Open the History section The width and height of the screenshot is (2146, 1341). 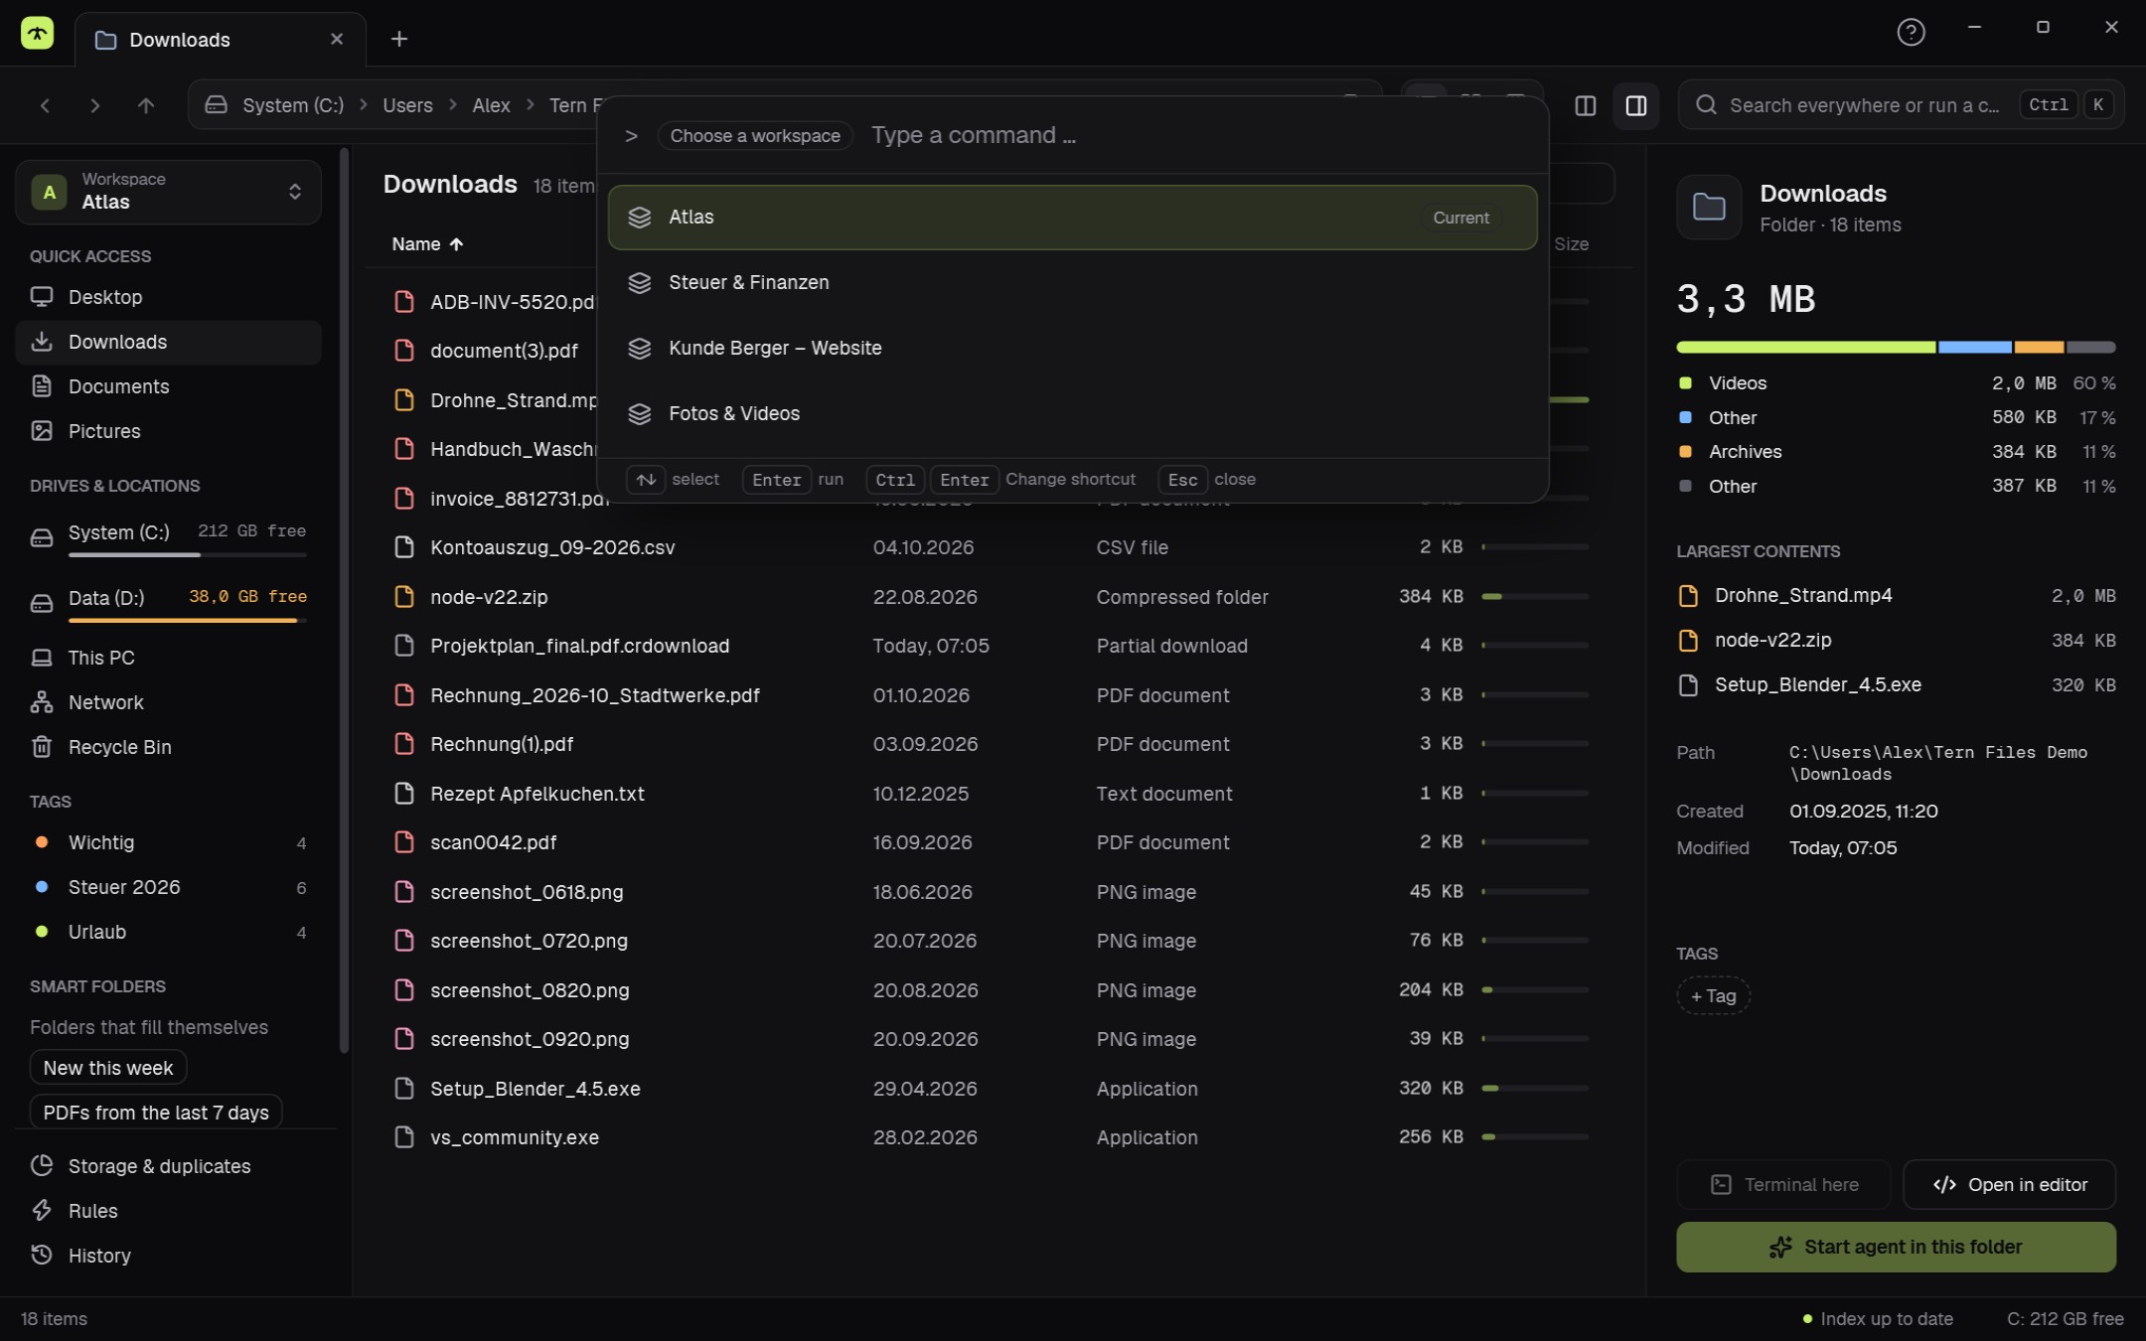168,1256
